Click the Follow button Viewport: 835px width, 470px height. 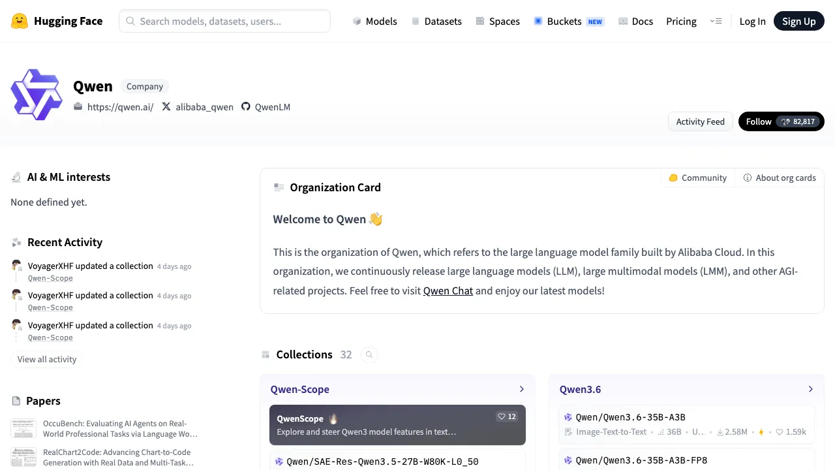tap(782, 121)
